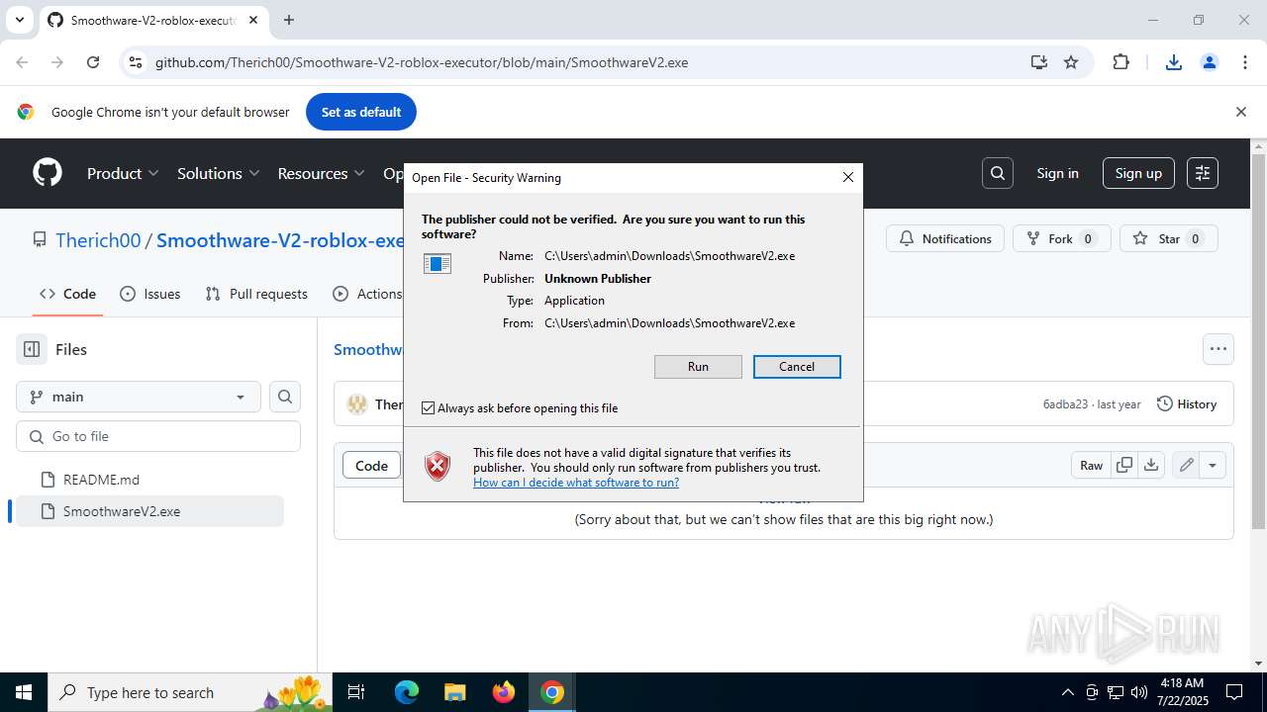
Task: Click the Notifications bell button
Action: [x=945, y=238]
